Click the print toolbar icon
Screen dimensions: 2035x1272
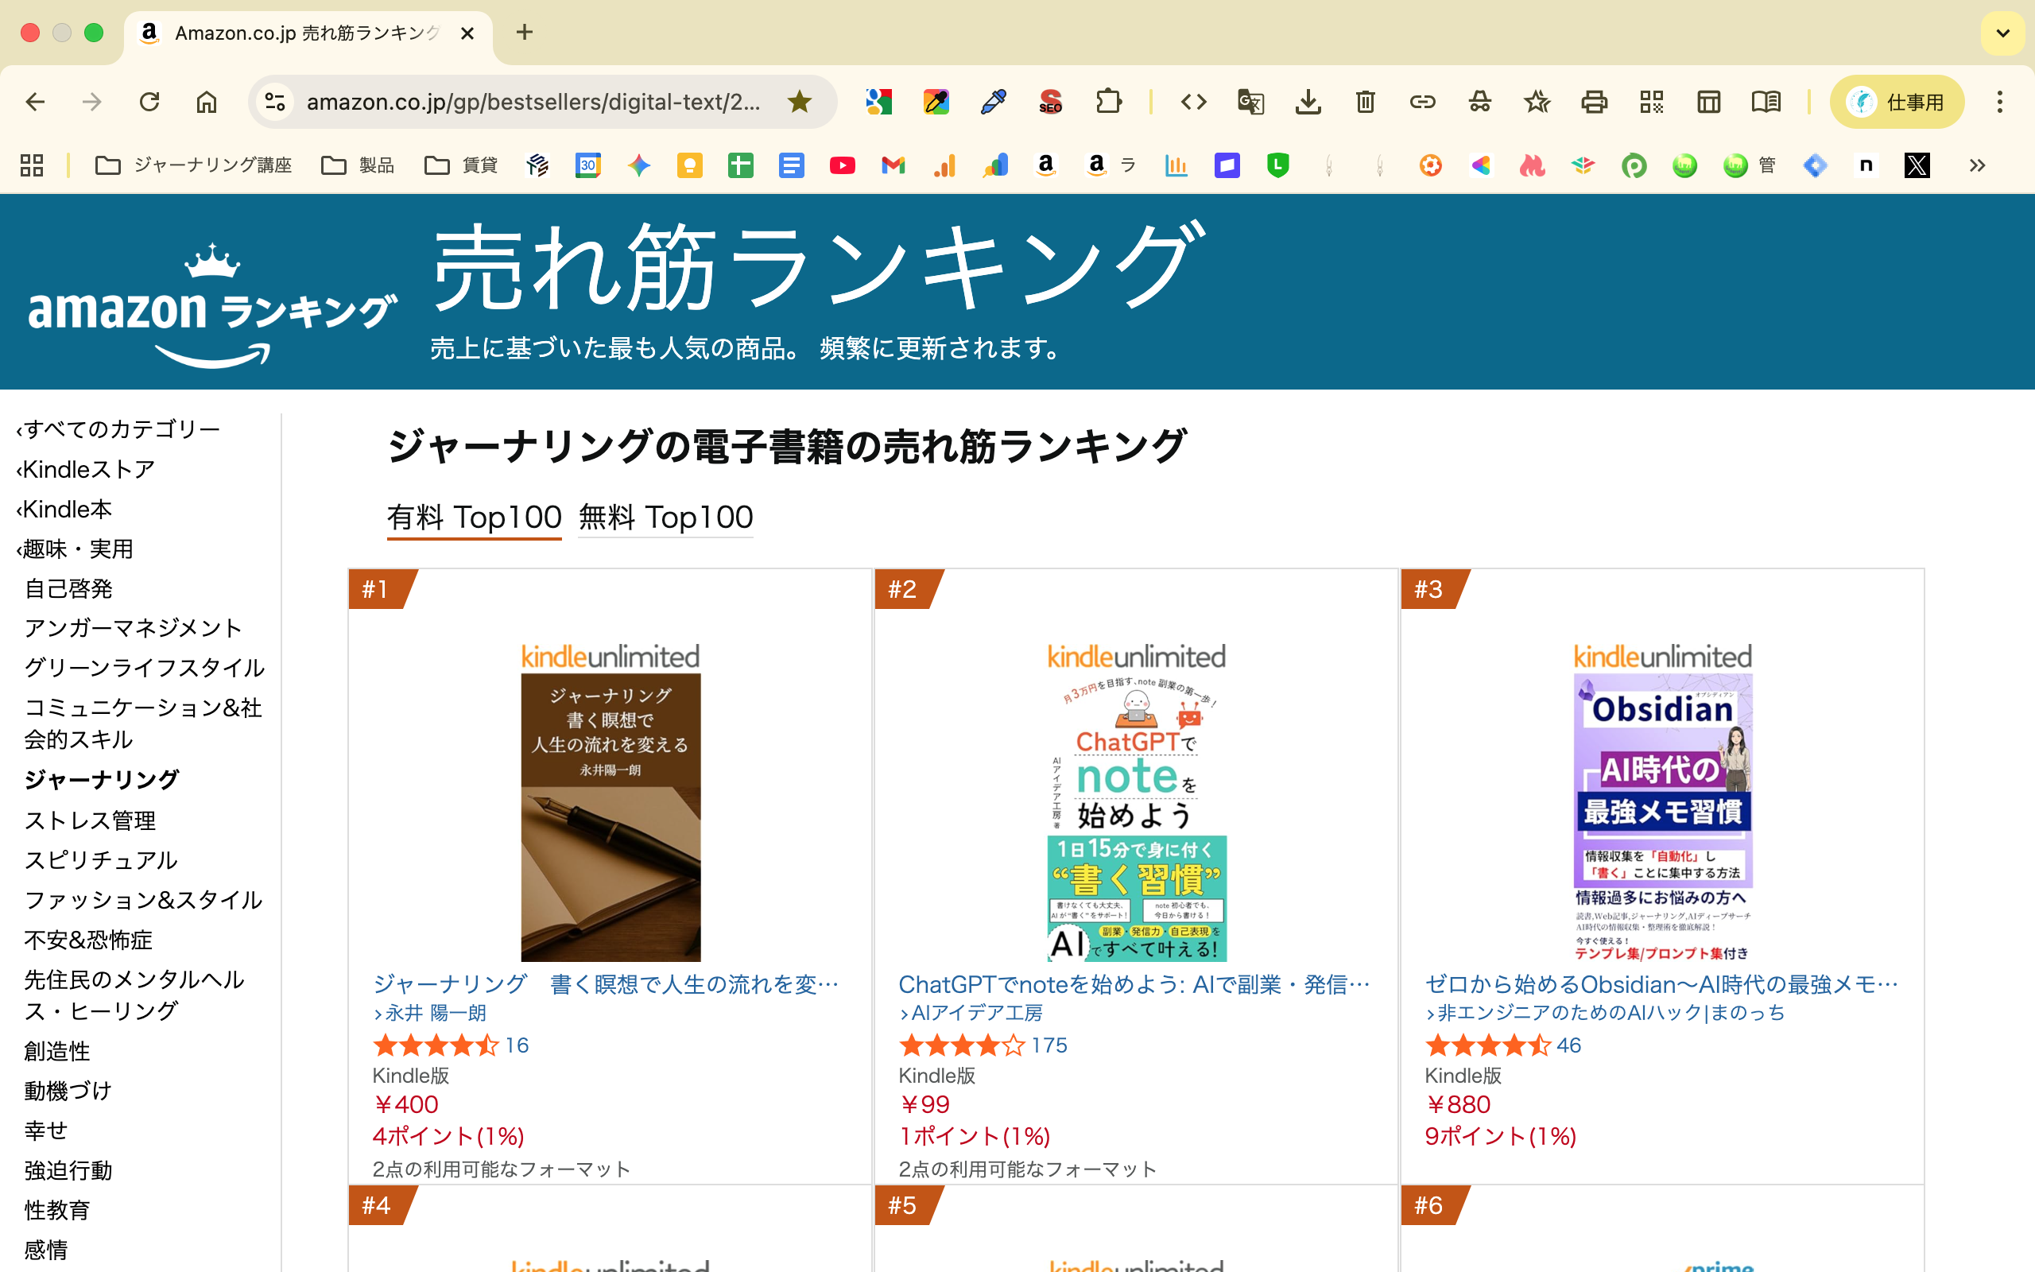[x=1595, y=102]
